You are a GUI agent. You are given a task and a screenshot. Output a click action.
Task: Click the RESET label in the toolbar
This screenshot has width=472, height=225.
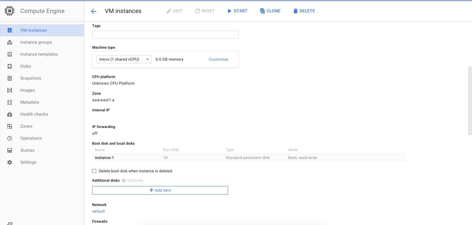208,11
